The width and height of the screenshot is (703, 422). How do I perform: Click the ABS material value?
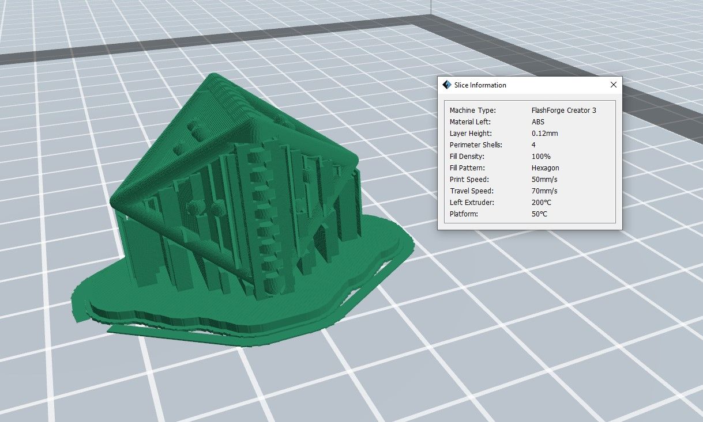[537, 122]
